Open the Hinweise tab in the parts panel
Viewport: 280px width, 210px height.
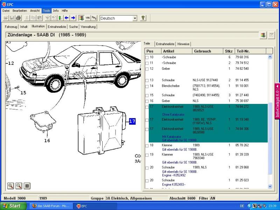point(183,44)
